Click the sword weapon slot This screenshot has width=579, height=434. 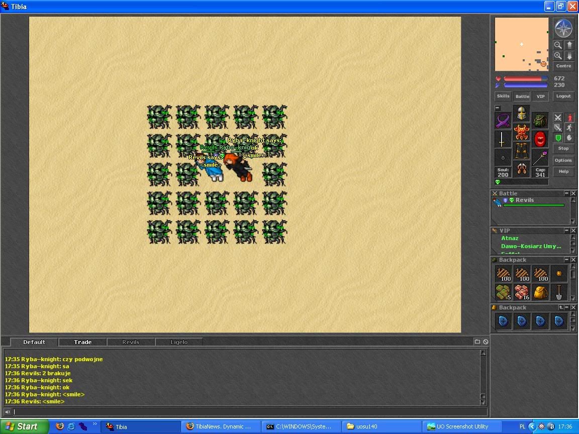pyautogui.click(x=503, y=140)
